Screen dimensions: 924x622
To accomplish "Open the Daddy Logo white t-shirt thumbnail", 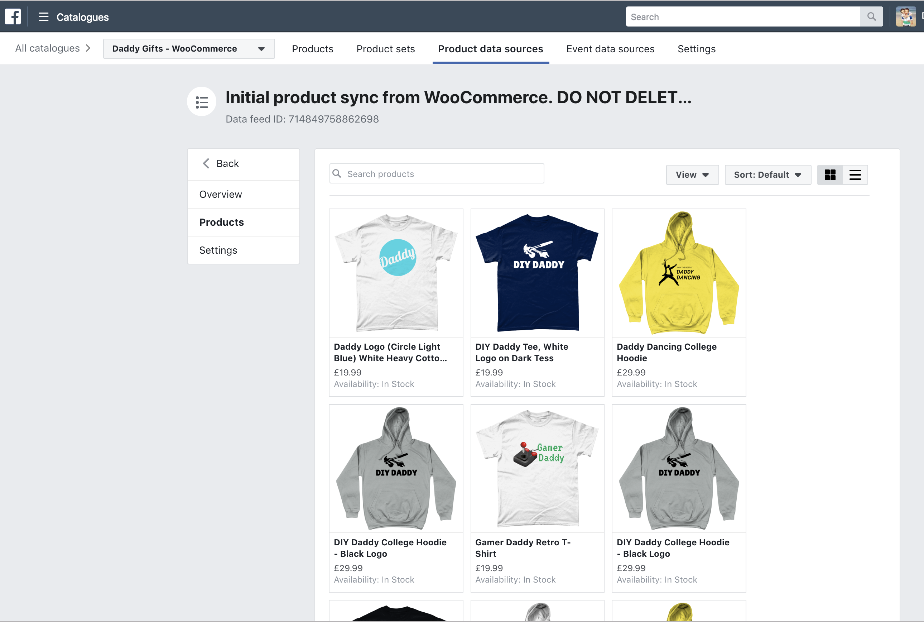I will coord(396,273).
